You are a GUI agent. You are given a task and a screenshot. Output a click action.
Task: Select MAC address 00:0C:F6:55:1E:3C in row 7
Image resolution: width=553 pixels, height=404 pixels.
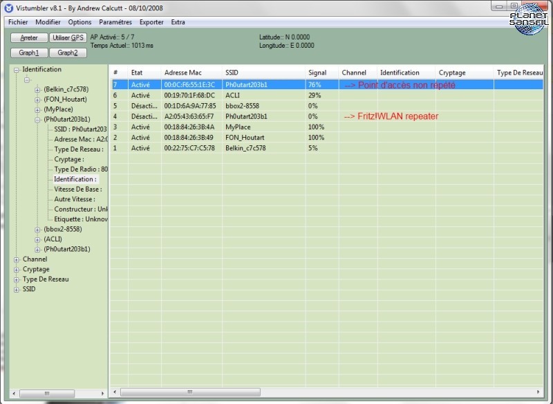click(x=189, y=84)
